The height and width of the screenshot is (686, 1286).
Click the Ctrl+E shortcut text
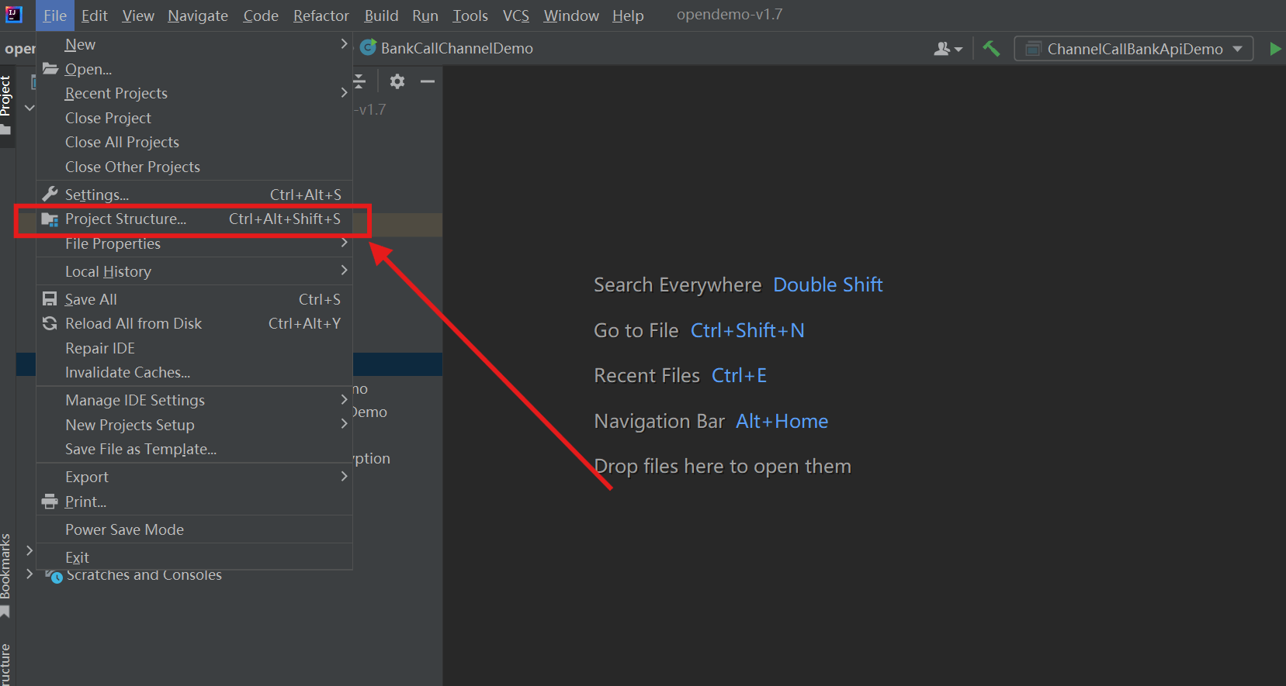739,375
